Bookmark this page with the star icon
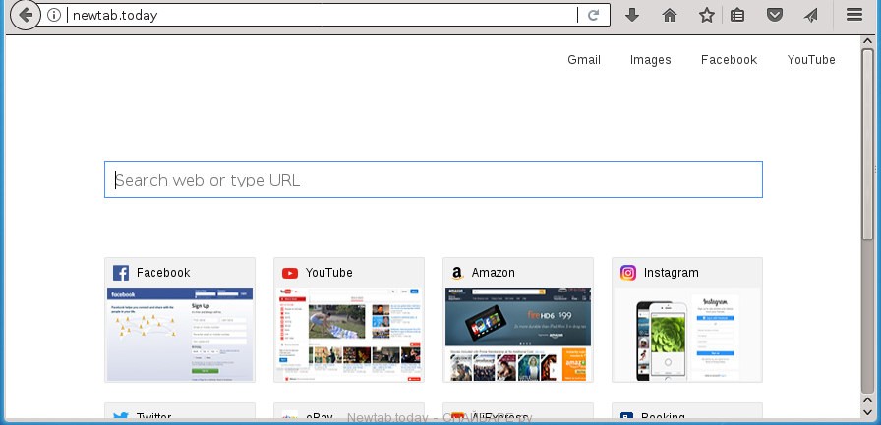This screenshot has height=425, width=881. [x=706, y=15]
